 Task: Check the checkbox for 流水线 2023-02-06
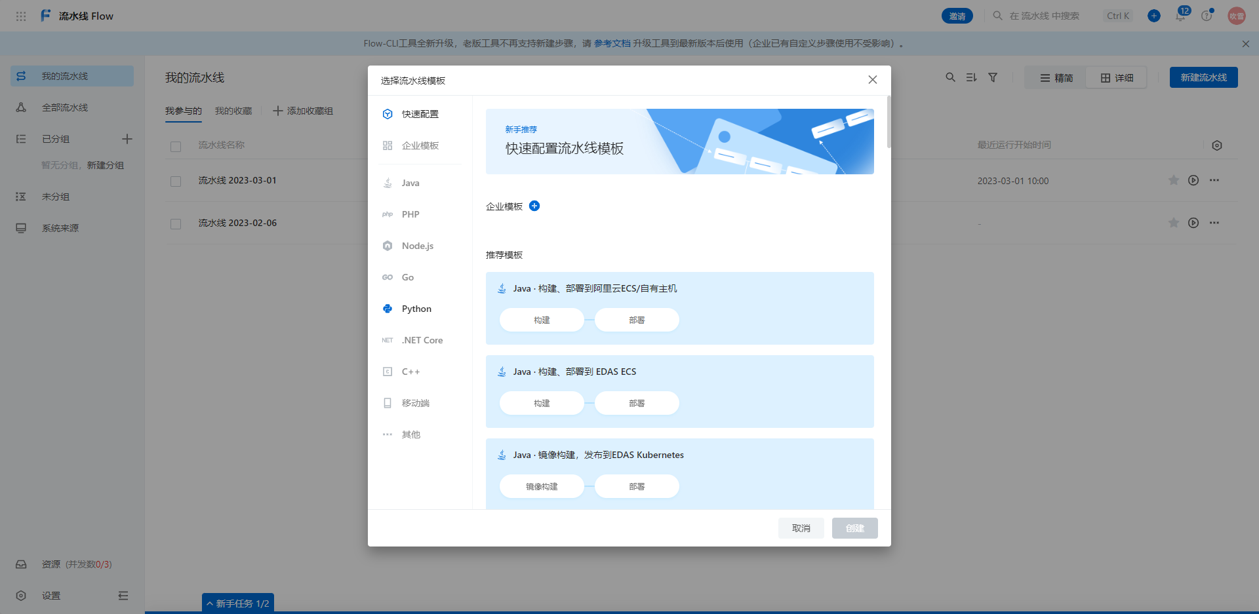pyautogui.click(x=175, y=223)
